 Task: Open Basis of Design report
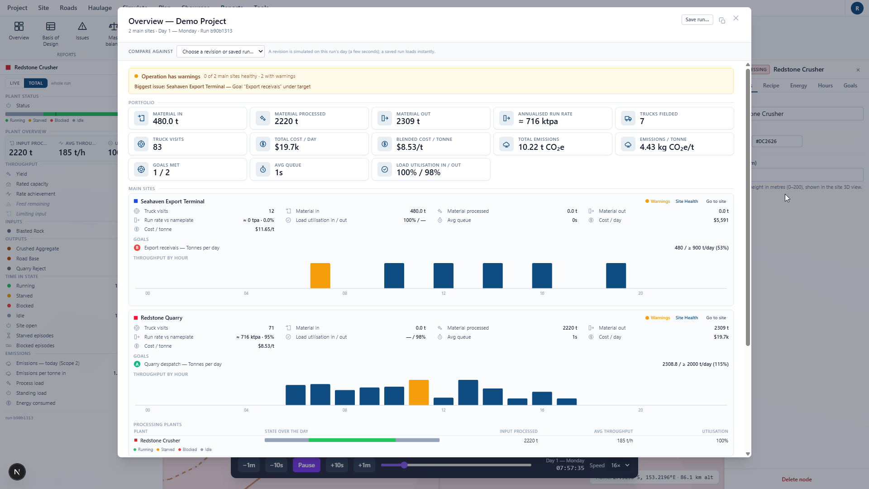tap(51, 34)
